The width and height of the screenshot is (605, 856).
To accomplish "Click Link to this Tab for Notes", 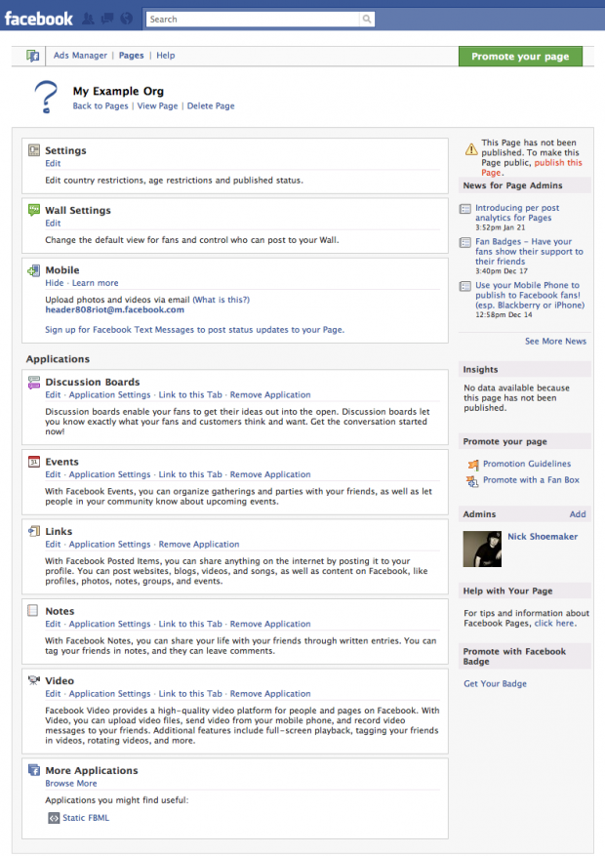I will [x=190, y=624].
